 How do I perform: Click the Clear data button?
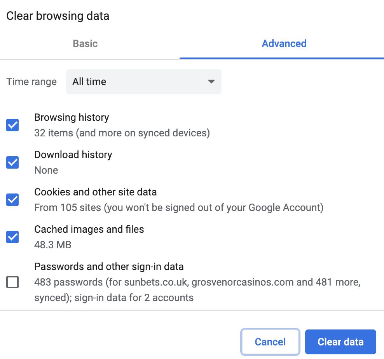click(x=340, y=342)
